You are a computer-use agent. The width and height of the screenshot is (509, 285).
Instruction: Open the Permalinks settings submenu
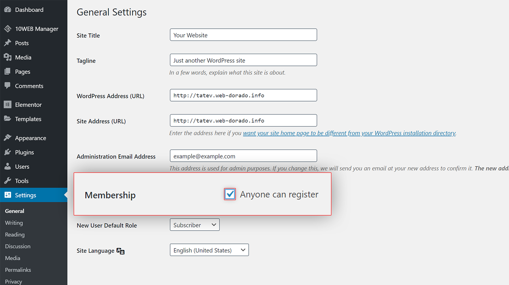[x=18, y=270]
